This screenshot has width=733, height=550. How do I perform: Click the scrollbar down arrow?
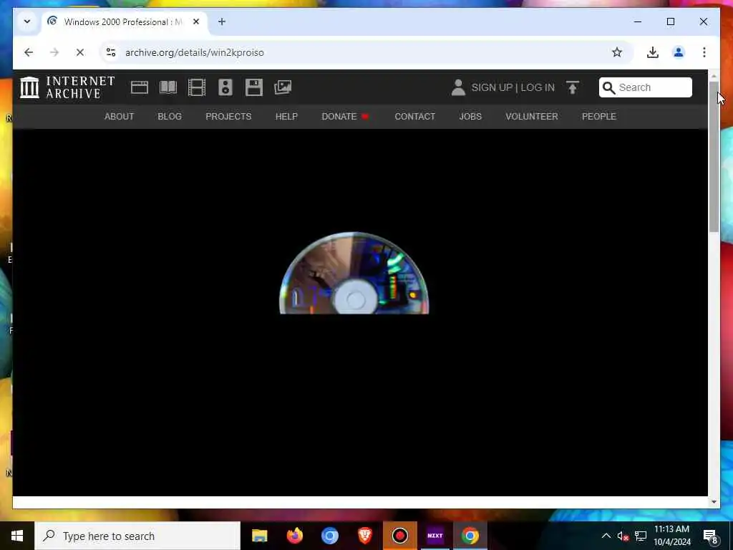click(714, 502)
